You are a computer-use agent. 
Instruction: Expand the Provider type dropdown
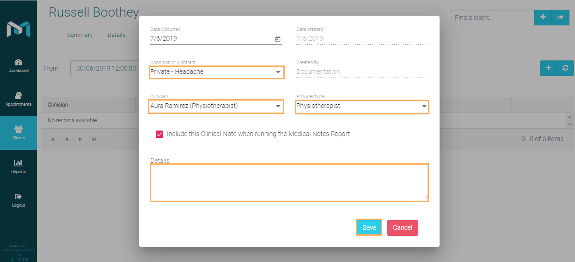click(x=424, y=106)
